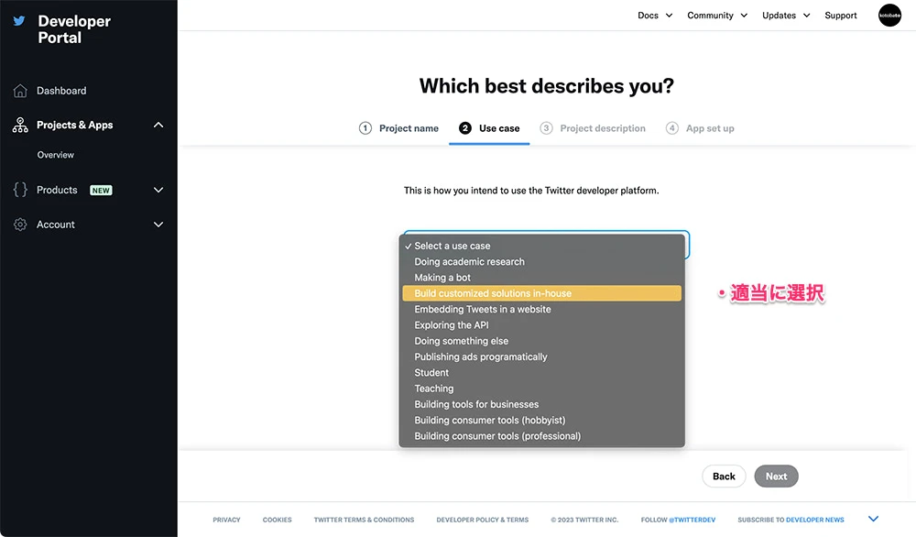Click the Twitter bird logo
The image size is (916, 537).
(19, 20)
